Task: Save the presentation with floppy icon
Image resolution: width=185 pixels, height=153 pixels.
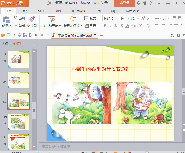Action: (x=9, y=35)
